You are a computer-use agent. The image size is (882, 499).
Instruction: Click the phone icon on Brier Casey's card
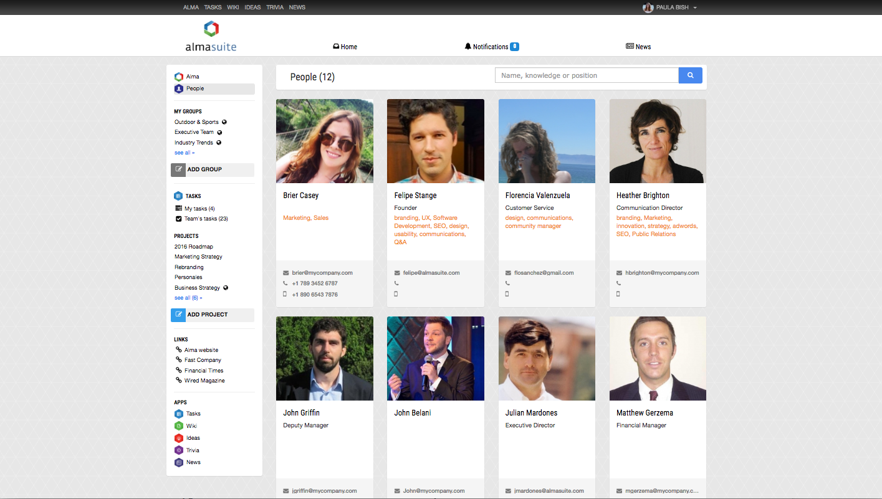(285, 283)
